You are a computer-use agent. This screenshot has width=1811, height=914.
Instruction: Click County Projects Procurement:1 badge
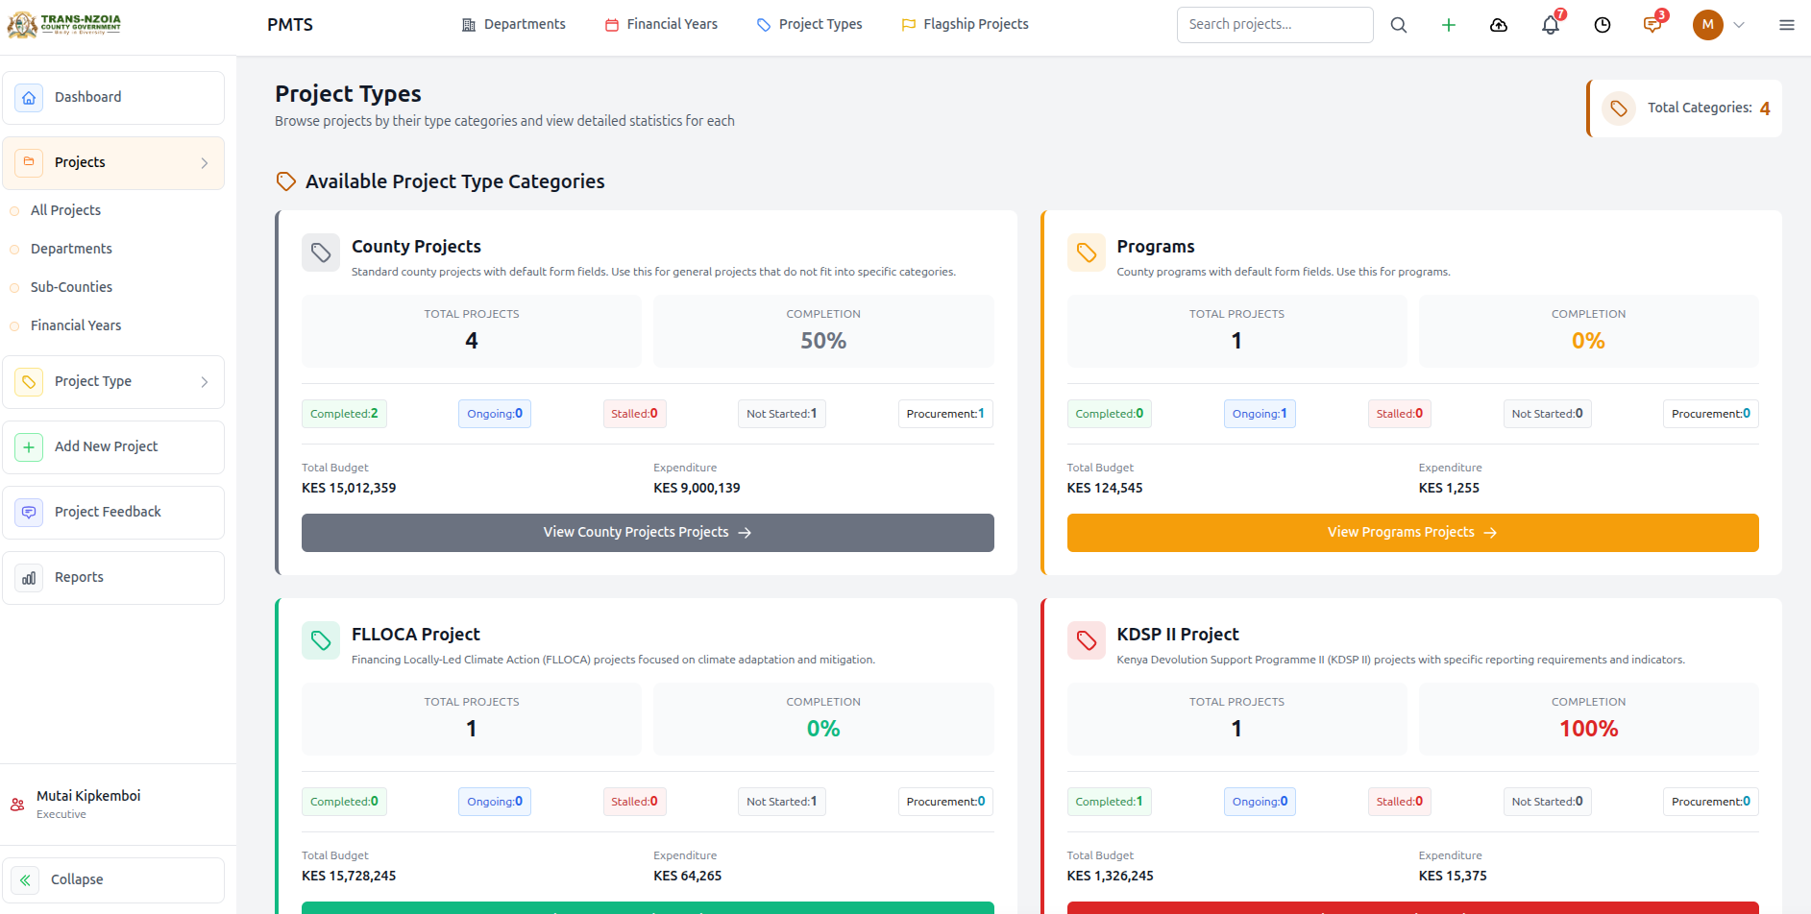[x=945, y=414]
